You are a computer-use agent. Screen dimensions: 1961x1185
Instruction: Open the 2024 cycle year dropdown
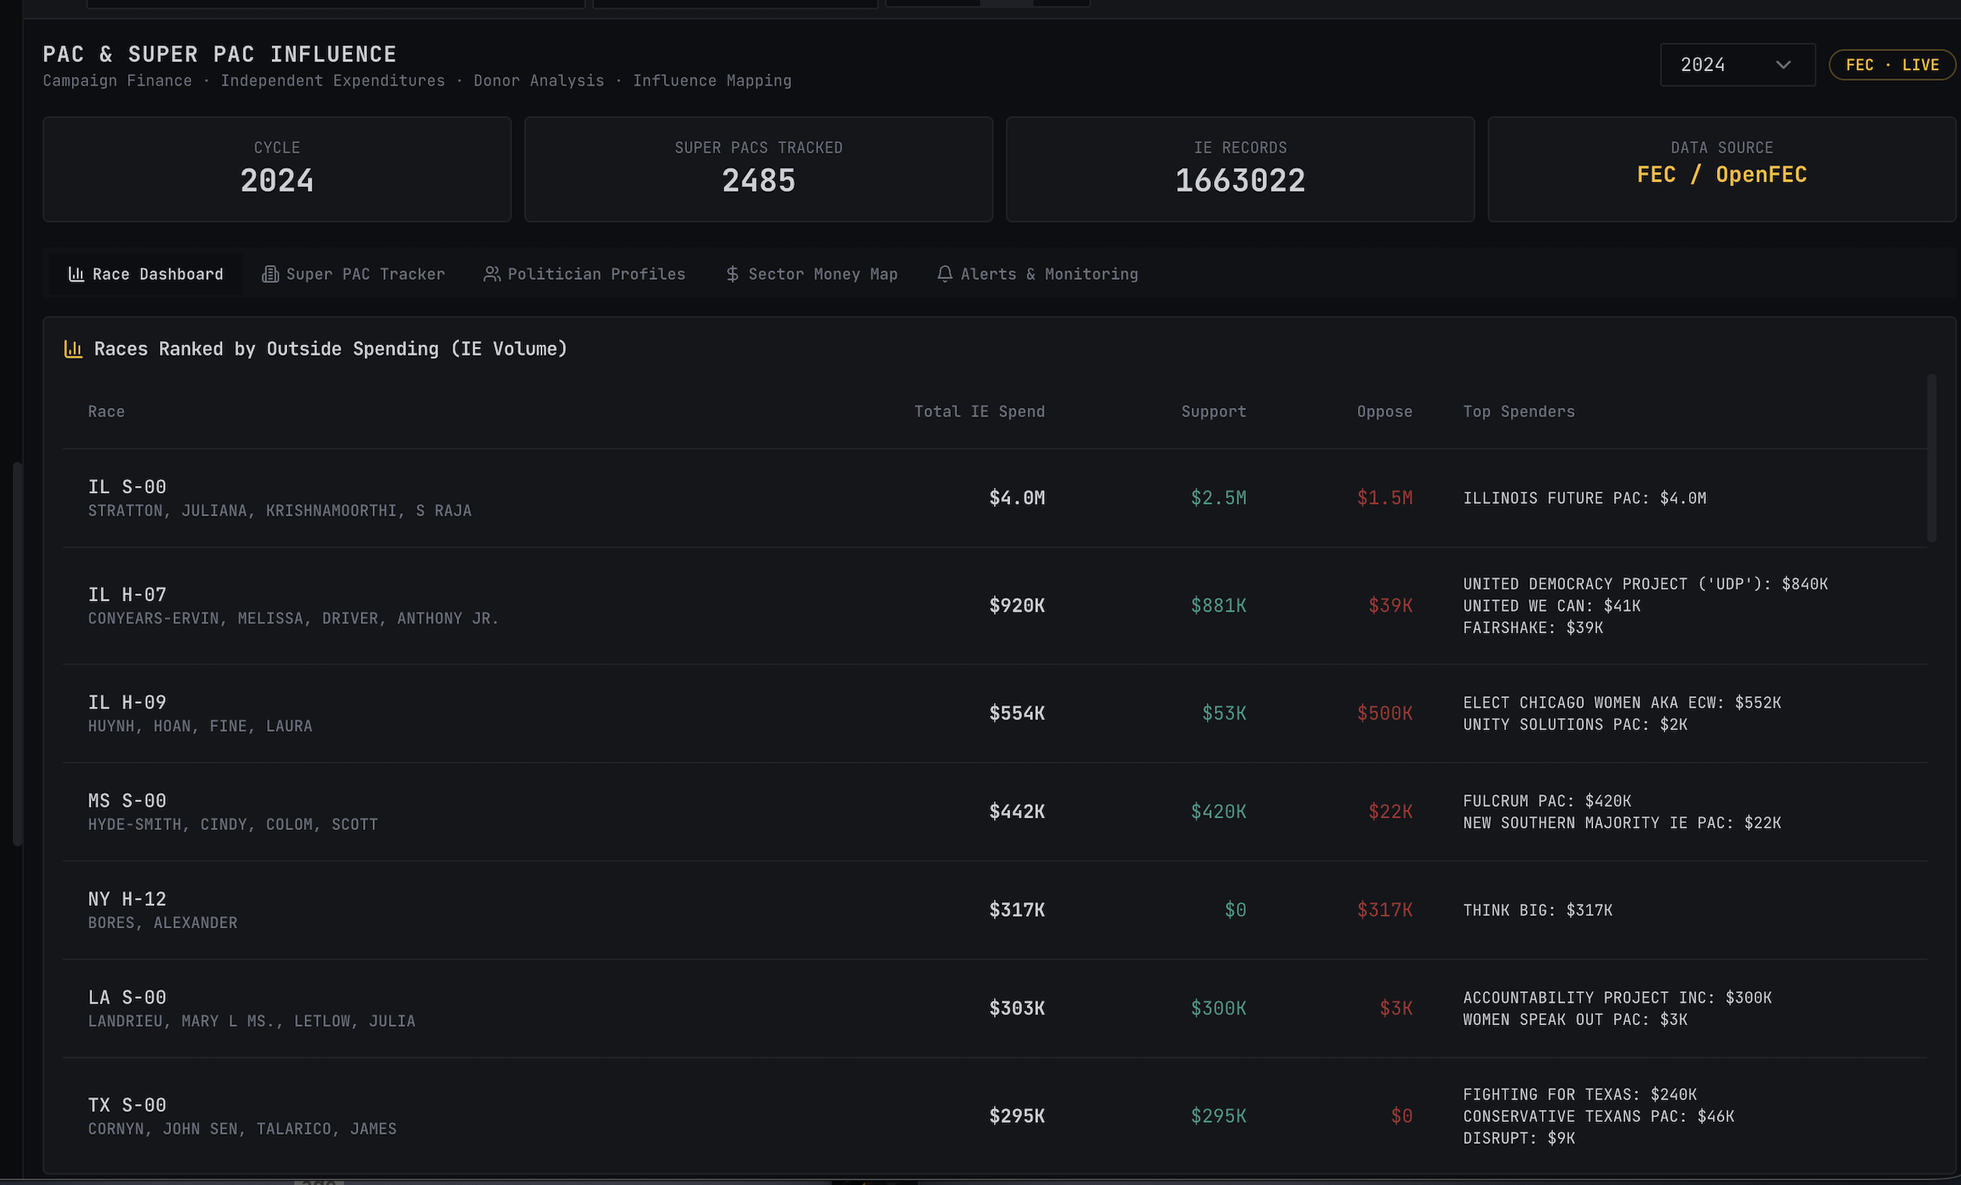tap(1736, 65)
